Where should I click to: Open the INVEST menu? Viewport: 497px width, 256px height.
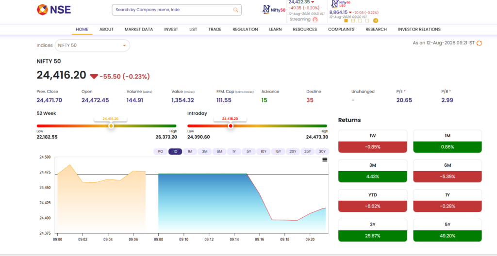171,30
